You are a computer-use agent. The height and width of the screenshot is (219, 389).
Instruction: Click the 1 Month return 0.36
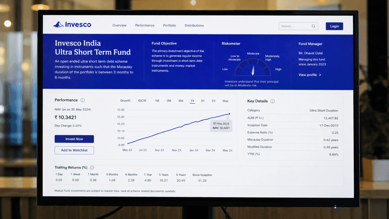(x=93, y=180)
